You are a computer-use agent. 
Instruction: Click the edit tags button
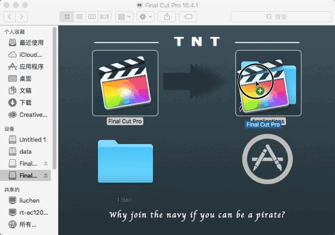click(x=188, y=17)
